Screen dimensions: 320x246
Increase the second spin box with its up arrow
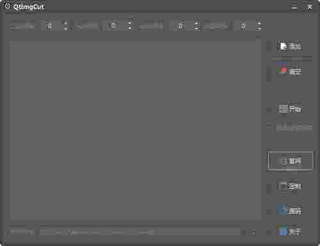129,23
